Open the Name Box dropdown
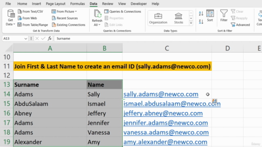This screenshot has height=147, width=262. pyautogui.click(x=25, y=38)
